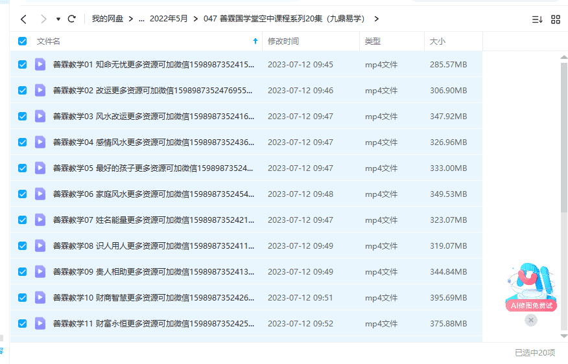The width and height of the screenshot is (568, 364).
Task: Expand the chevron after 047 善霖国学堂 folder
Action: click(377, 19)
